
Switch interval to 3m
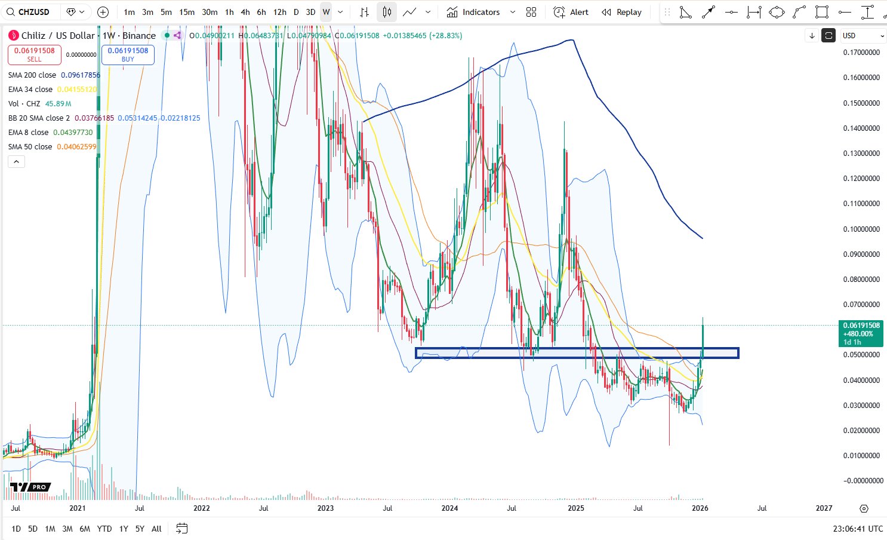tap(147, 12)
